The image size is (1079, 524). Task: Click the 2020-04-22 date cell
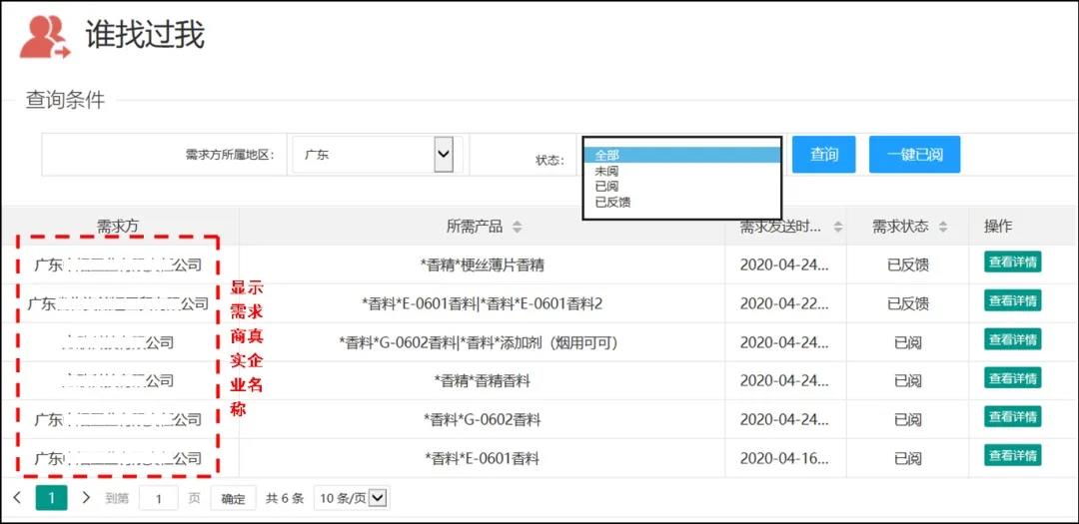coord(784,303)
